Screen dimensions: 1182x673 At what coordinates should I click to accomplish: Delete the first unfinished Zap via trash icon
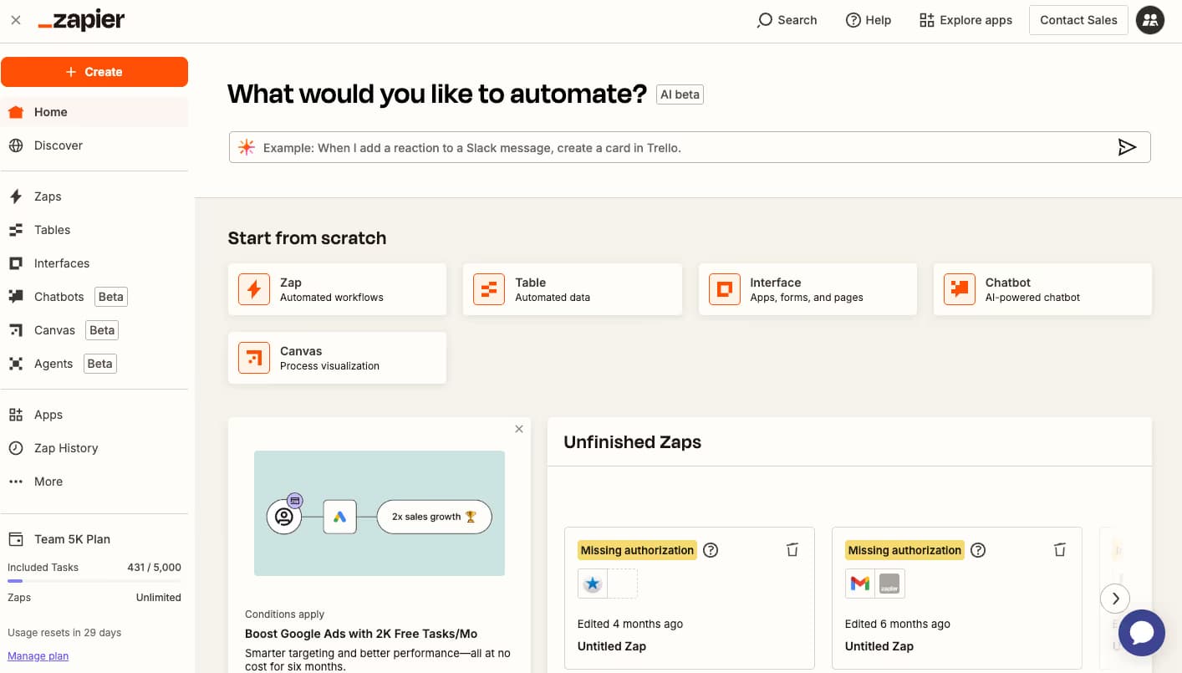pos(792,549)
